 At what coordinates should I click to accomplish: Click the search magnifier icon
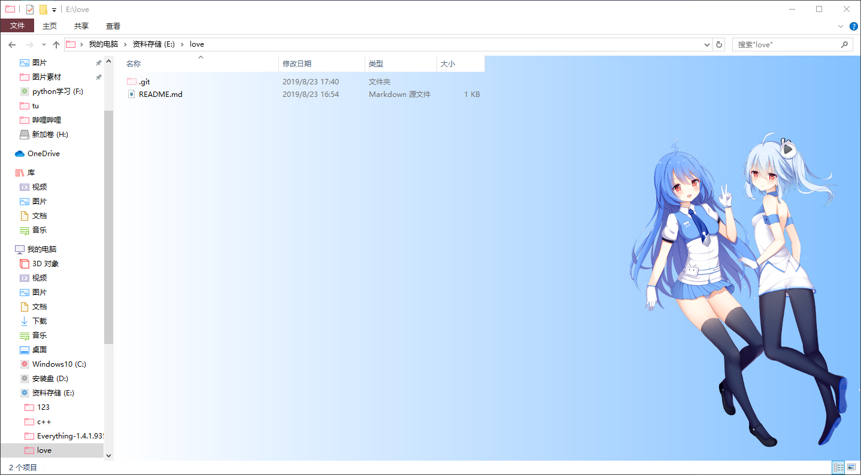pyautogui.click(x=844, y=45)
